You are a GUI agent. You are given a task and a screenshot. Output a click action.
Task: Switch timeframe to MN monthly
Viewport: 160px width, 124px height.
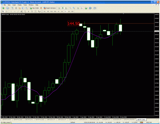72,11
